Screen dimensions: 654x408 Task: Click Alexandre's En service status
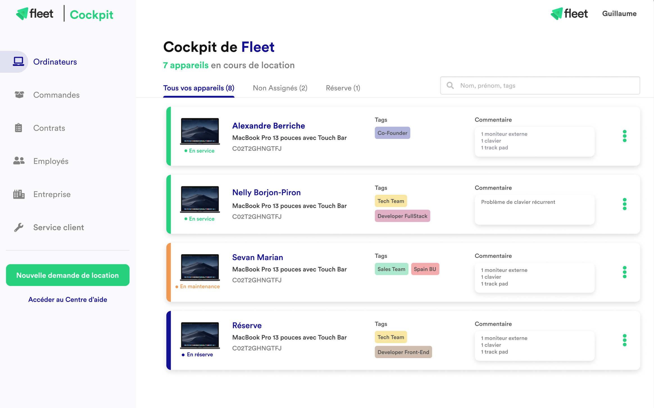199,151
